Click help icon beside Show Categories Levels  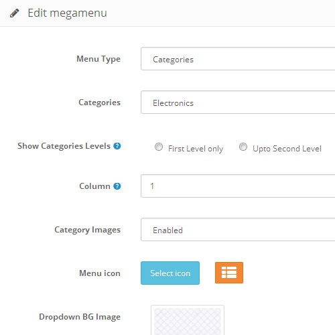click(x=117, y=146)
